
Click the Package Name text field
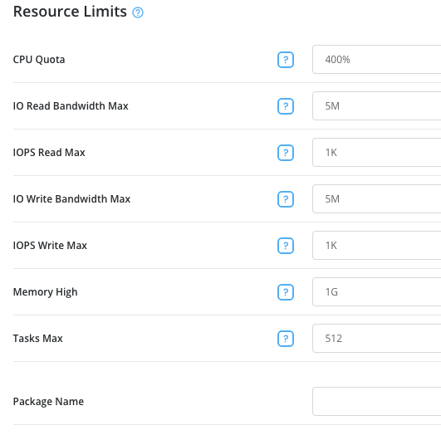point(376,402)
